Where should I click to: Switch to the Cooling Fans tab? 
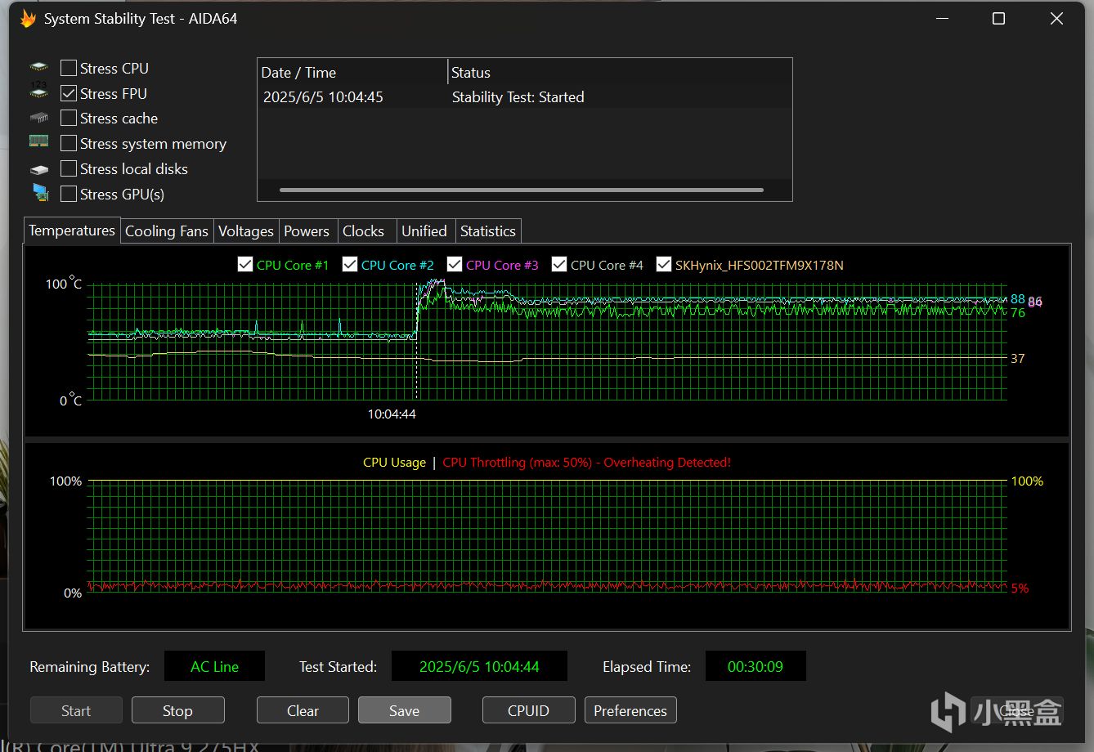(167, 231)
